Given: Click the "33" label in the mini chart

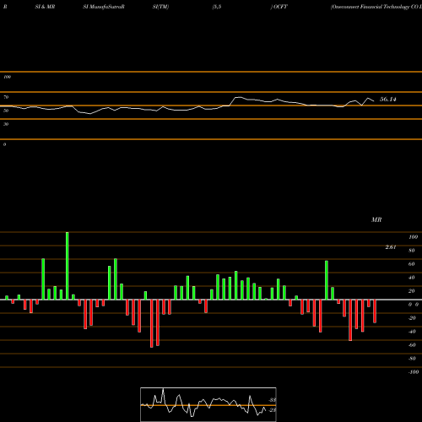Looking at the screenshot, I should pos(273,400).
